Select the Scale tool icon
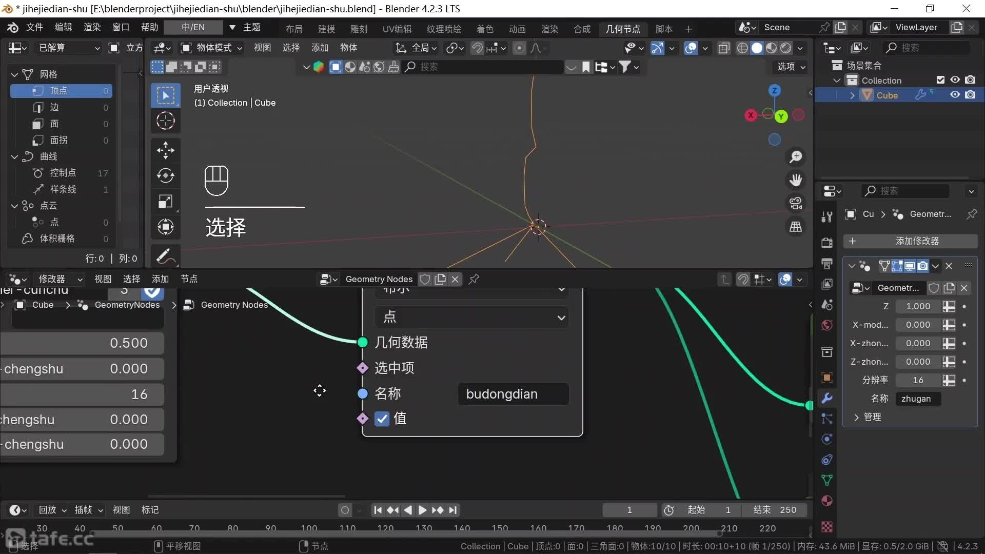The height and width of the screenshot is (554, 985). [165, 202]
